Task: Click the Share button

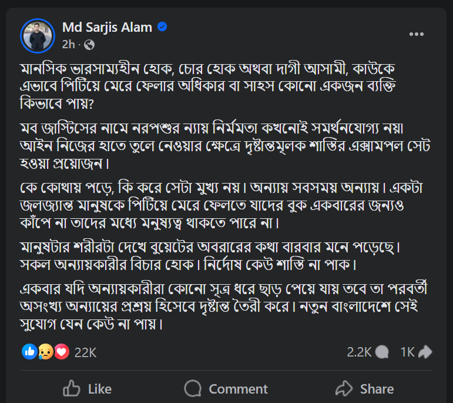Action: pyautogui.click(x=365, y=389)
